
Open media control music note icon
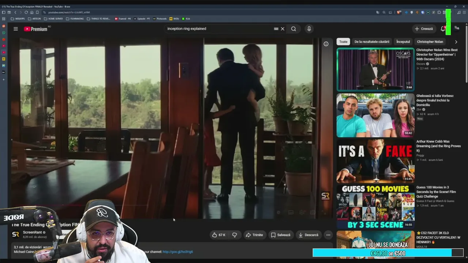[459, 12]
